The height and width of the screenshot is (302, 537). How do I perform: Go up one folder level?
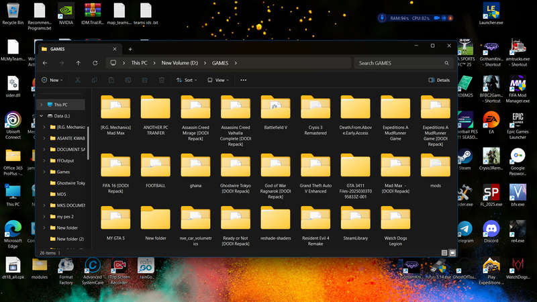(x=78, y=63)
